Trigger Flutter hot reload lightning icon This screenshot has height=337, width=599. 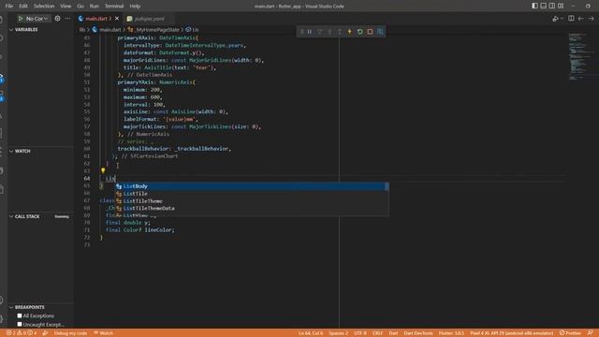point(349,32)
